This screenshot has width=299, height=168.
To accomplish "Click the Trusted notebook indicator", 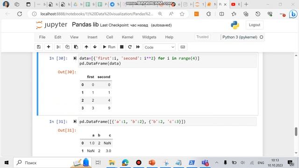I will coord(202,37).
